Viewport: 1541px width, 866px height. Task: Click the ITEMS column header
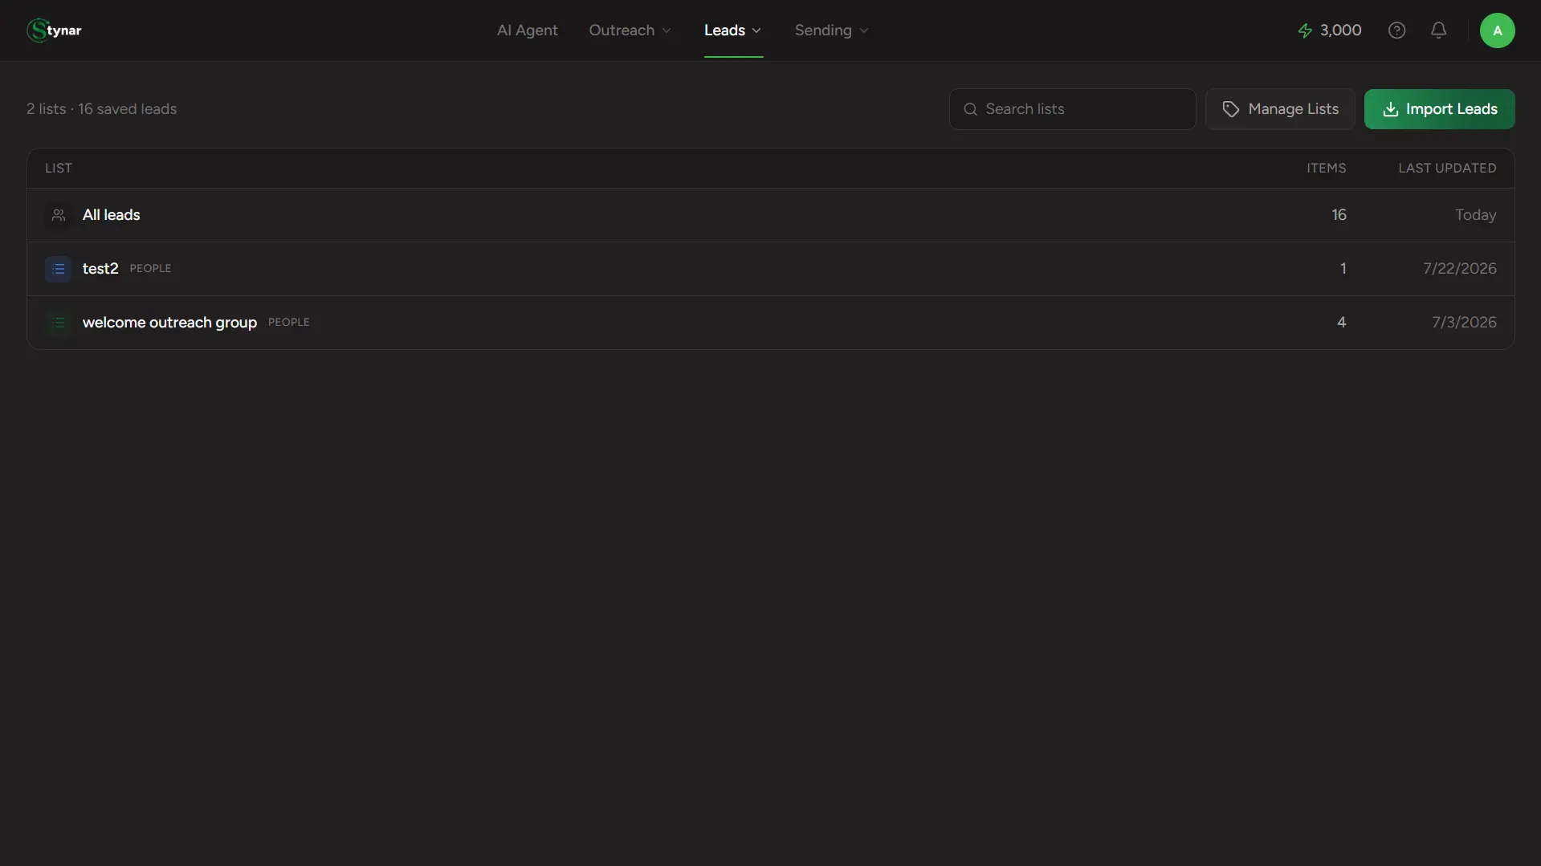pyautogui.click(x=1326, y=169)
